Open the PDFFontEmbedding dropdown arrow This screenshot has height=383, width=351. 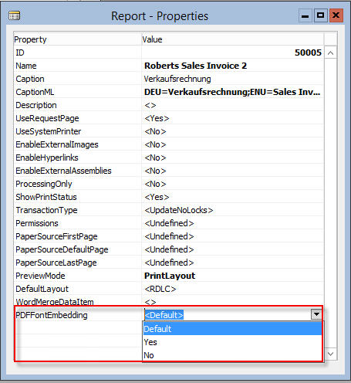[x=316, y=314]
